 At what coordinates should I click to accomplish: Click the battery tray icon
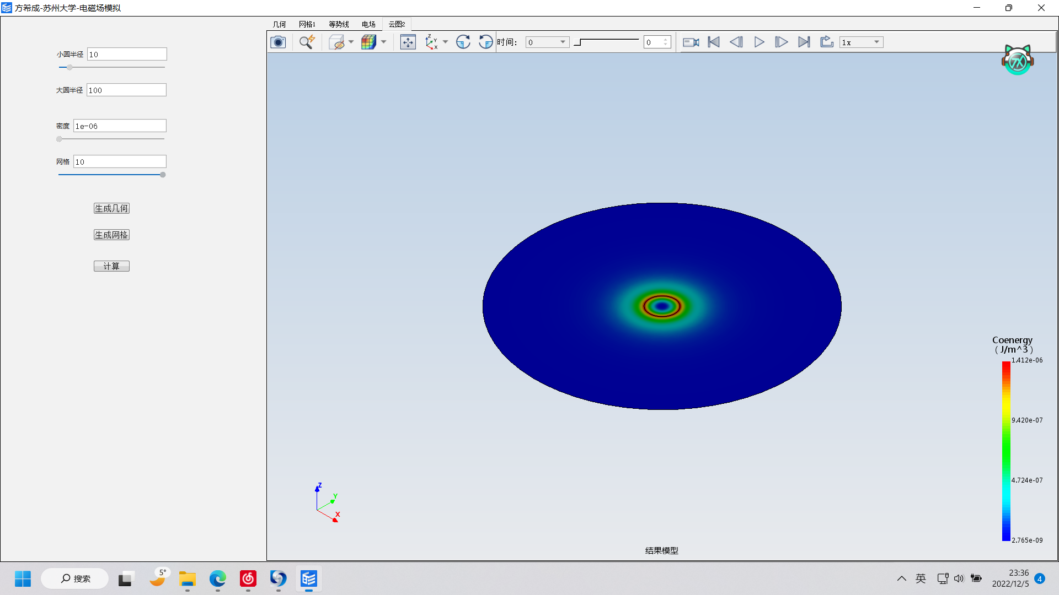(x=976, y=578)
